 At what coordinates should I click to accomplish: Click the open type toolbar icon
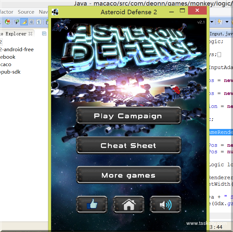tap(17, 22)
